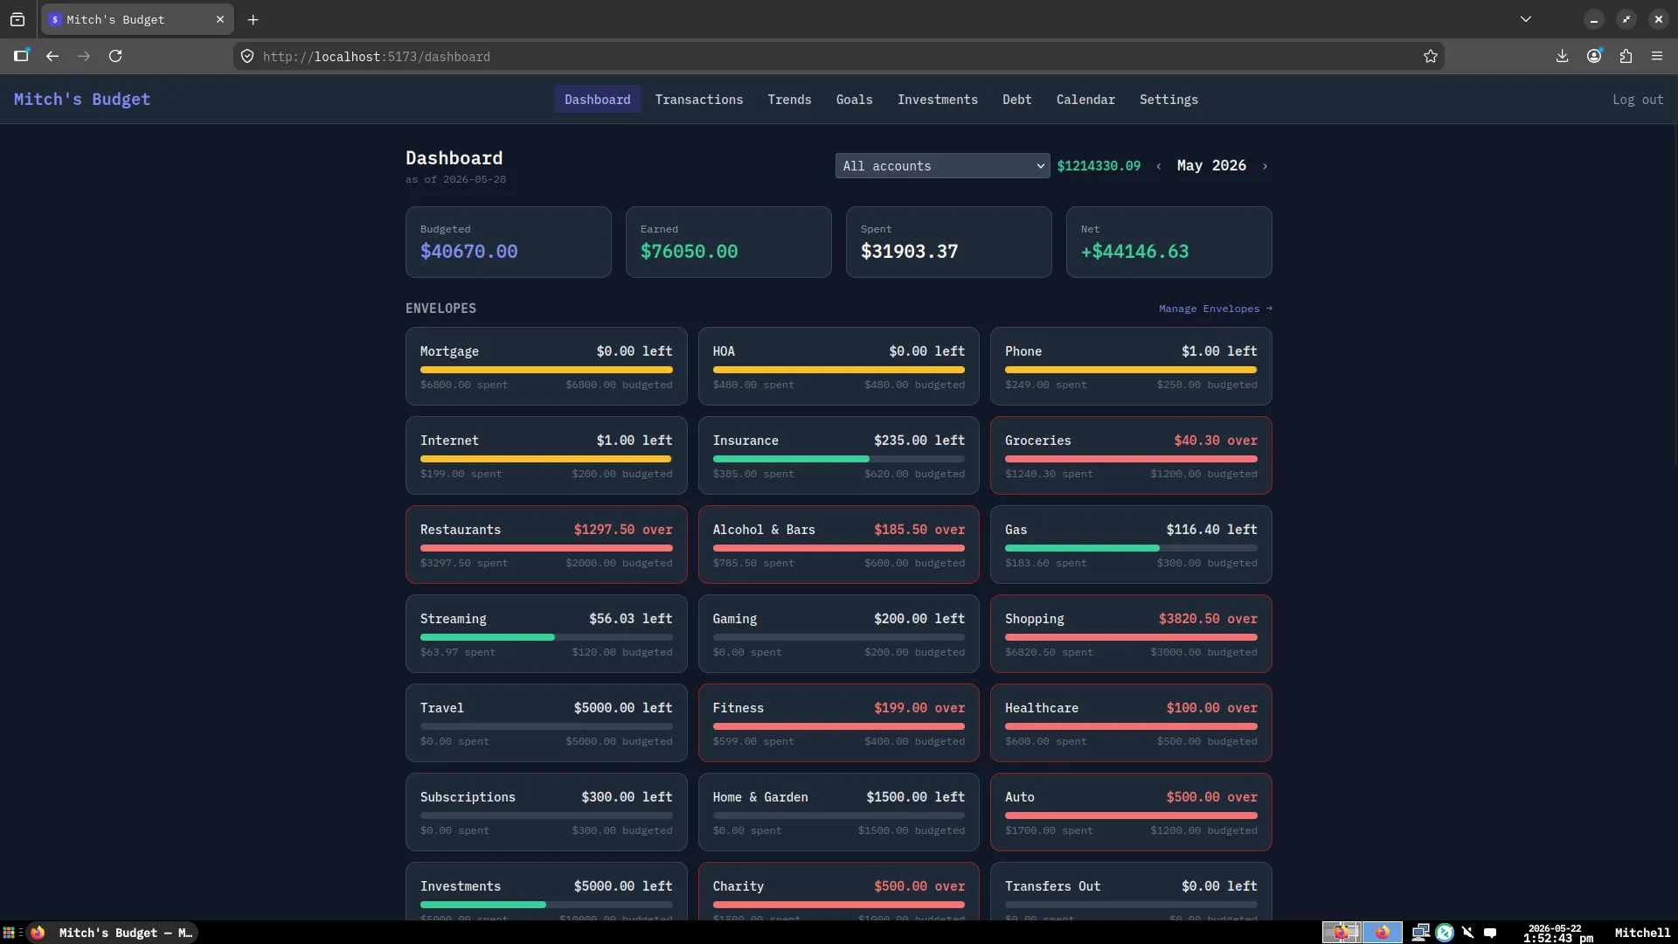Image resolution: width=1678 pixels, height=944 pixels.
Task: Click the total balance $1214330.09
Action: click(1099, 166)
